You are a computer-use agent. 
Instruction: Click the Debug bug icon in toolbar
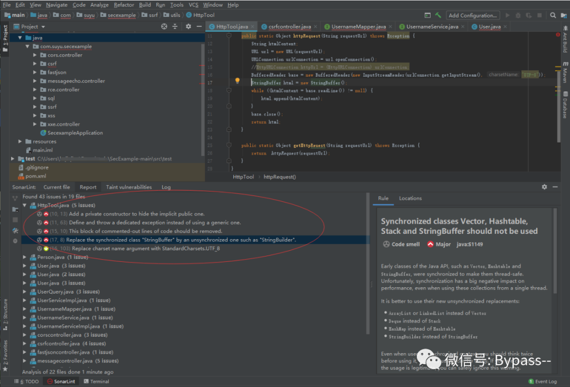coord(518,15)
